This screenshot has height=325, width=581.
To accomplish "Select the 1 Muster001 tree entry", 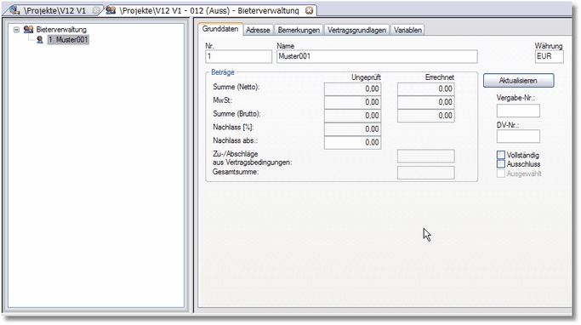I will pos(68,40).
